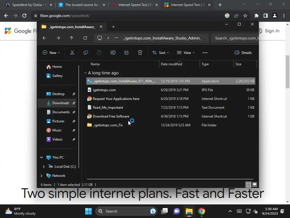This screenshot has width=290, height=218.
Task: Toggle the Details pane button
Action: tap(243, 53)
